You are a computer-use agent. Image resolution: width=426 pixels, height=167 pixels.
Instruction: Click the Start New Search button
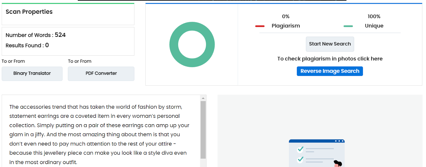[330, 44]
